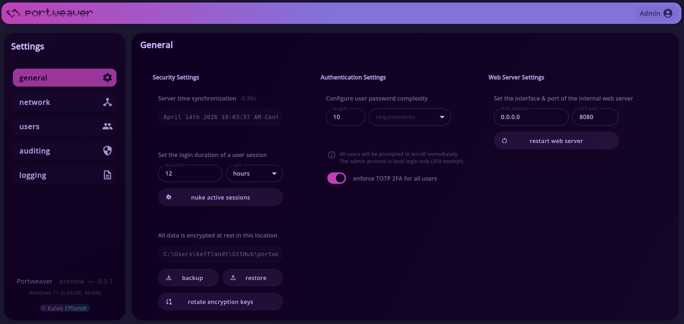Click the gear icon on general
The width and height of the screenshot is (684, 324).
[107, 78]
